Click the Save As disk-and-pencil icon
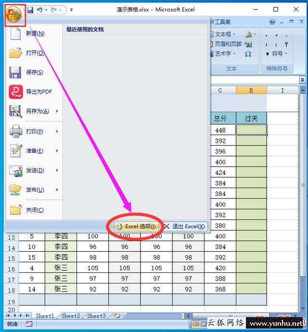 tap(16, 111)
